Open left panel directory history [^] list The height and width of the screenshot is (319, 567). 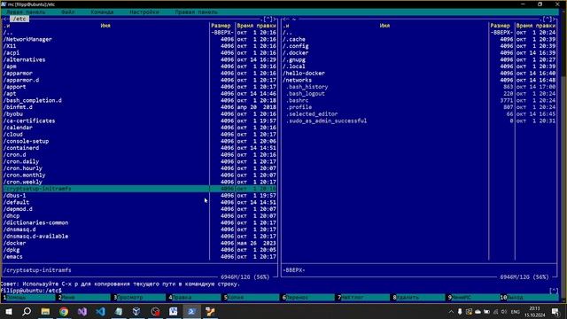pyautogui.click(x=268, y=19)
